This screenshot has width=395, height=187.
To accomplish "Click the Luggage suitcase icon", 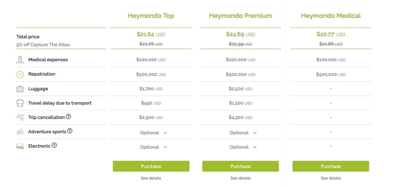I will tap(20, 89).
